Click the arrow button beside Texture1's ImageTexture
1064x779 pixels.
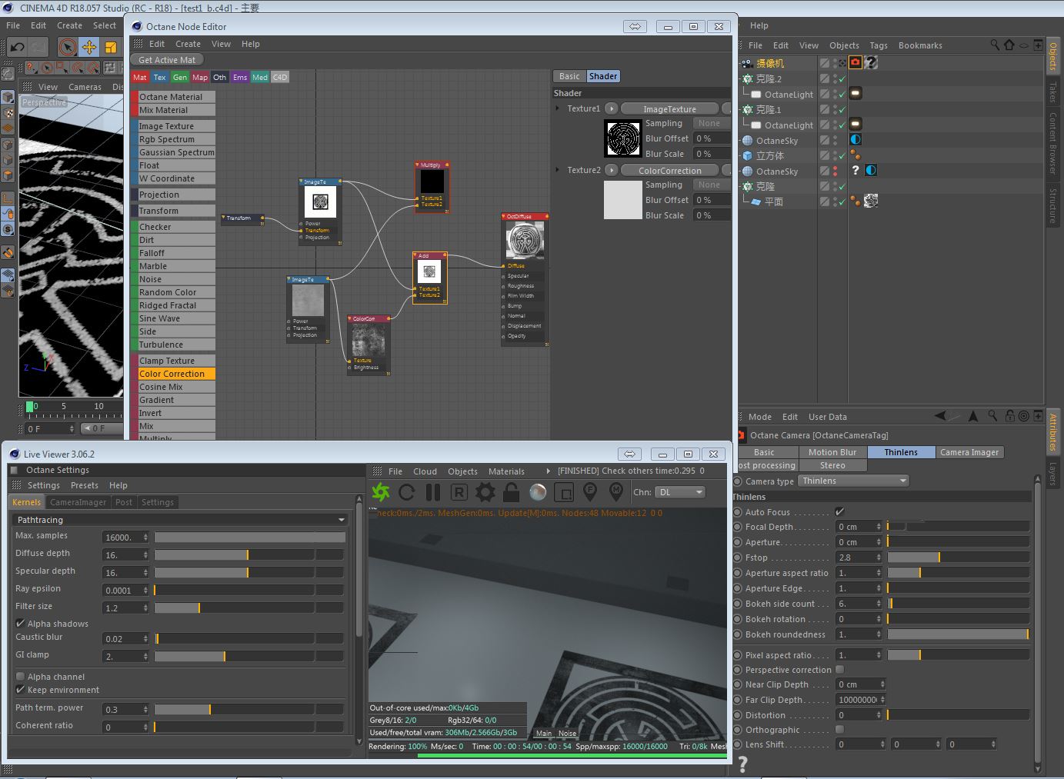pyautogui.click(x=612, y=108)
